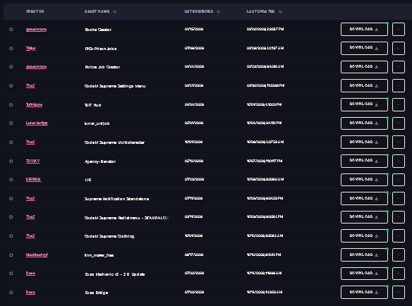Viewport: 412px width, 306px height.
Task: Click download arrow icon for lunar_unijob row
Action: [x=377, y=123]
